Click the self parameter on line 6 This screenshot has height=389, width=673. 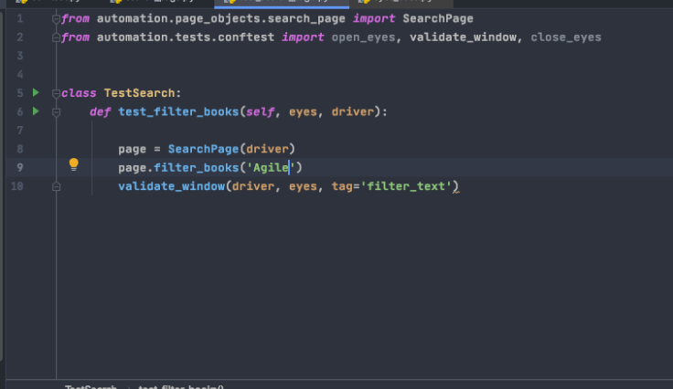point(260,111)
